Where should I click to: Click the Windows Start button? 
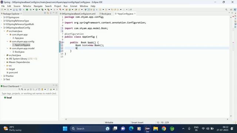click(65, 129)
